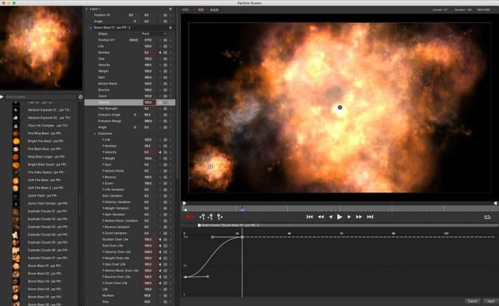Toggle keyframe checkbox for Opacity
This screenshot has height=306, width=499.
pyautogui.click(x=165, y=102)
